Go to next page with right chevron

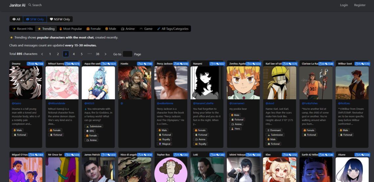[x=105, y=54]
